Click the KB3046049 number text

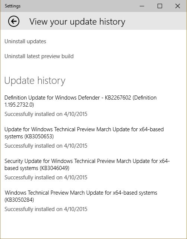coord(54,168)
